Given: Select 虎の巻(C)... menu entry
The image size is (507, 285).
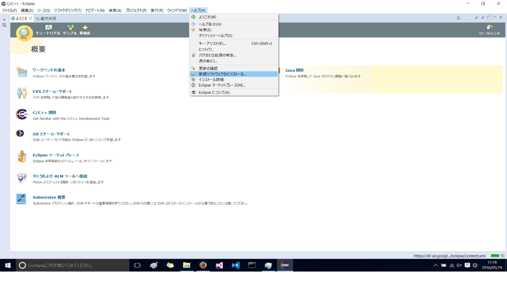Looking at the screenshot, I should [234, 61].
